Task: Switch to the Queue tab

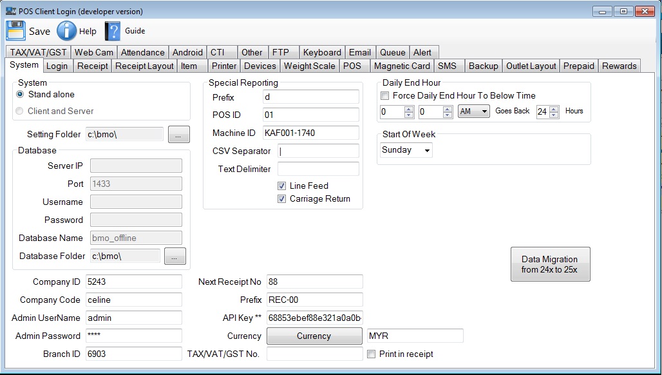Action: (393, 52)
